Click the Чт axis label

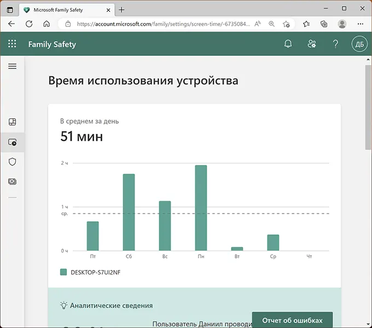tap(309, 256)
